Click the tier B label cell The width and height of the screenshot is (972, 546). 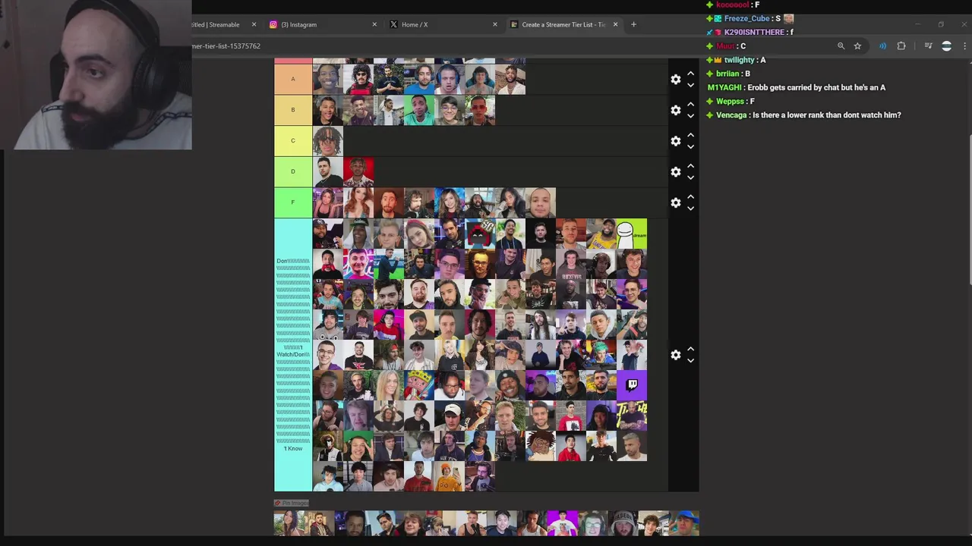point(293,110)
